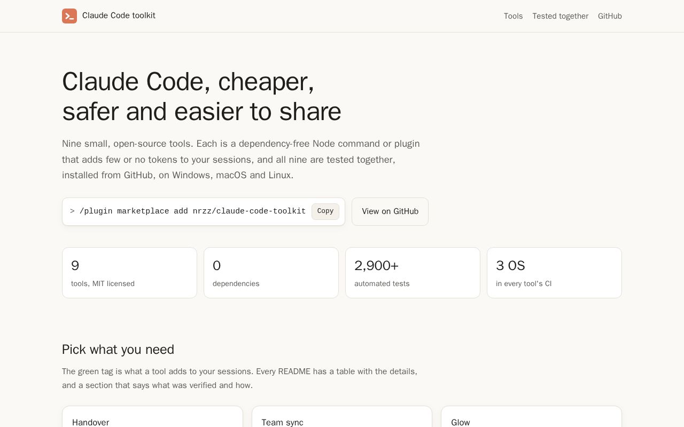684x427 pixels.
Task: Click the 2,900+ automated tests stat card
Action: coord(413,273)
